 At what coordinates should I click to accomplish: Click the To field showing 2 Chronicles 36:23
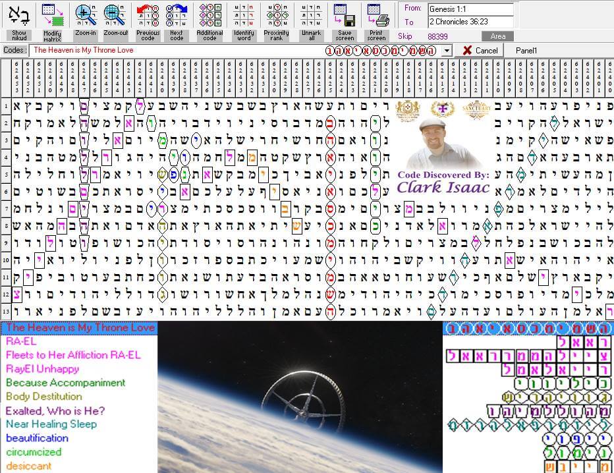point(470,22)
